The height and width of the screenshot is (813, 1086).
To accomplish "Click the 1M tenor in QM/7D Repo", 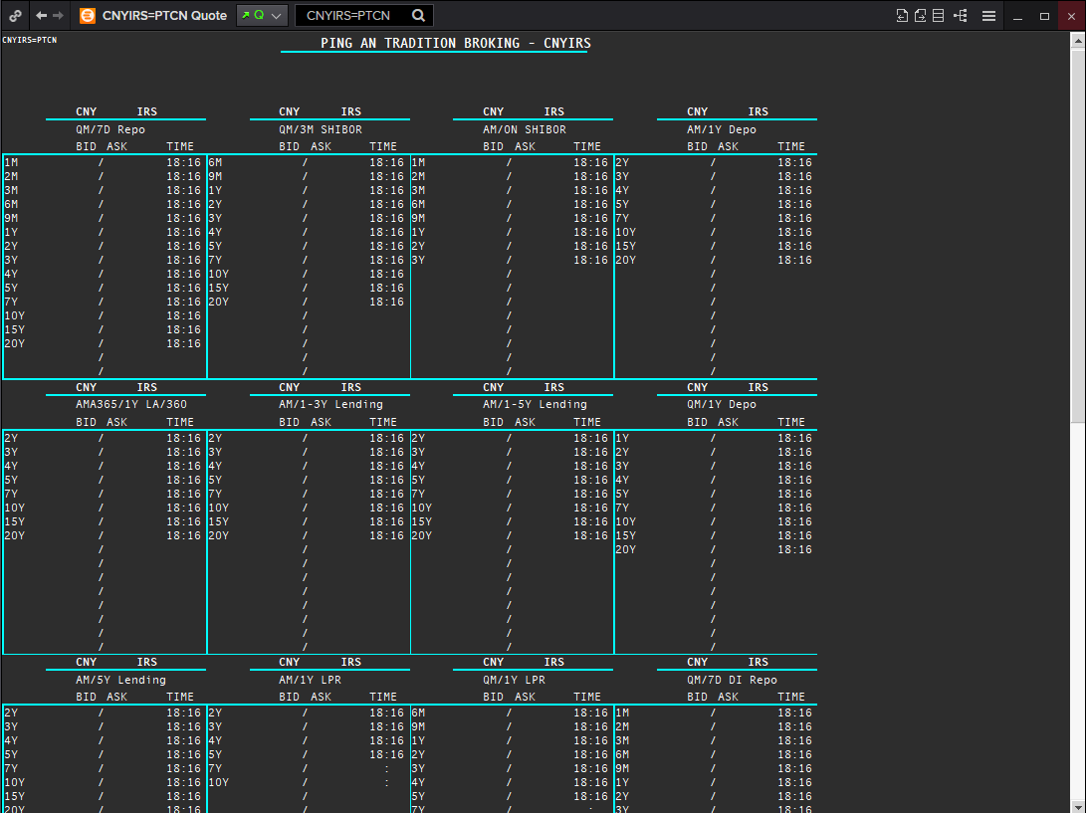I will point(11,163).
